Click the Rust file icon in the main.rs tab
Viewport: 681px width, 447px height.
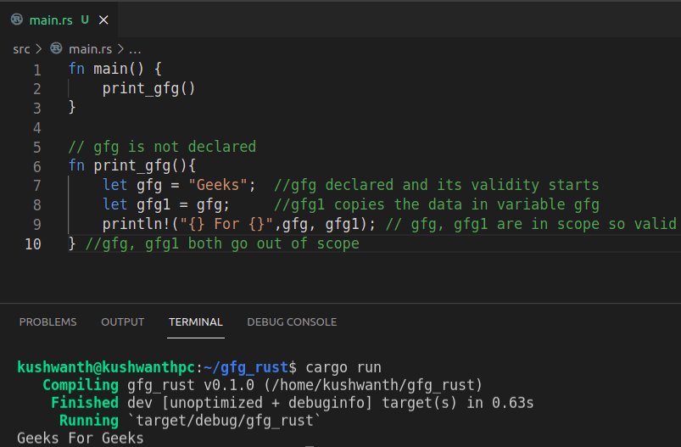pos(16,19)
